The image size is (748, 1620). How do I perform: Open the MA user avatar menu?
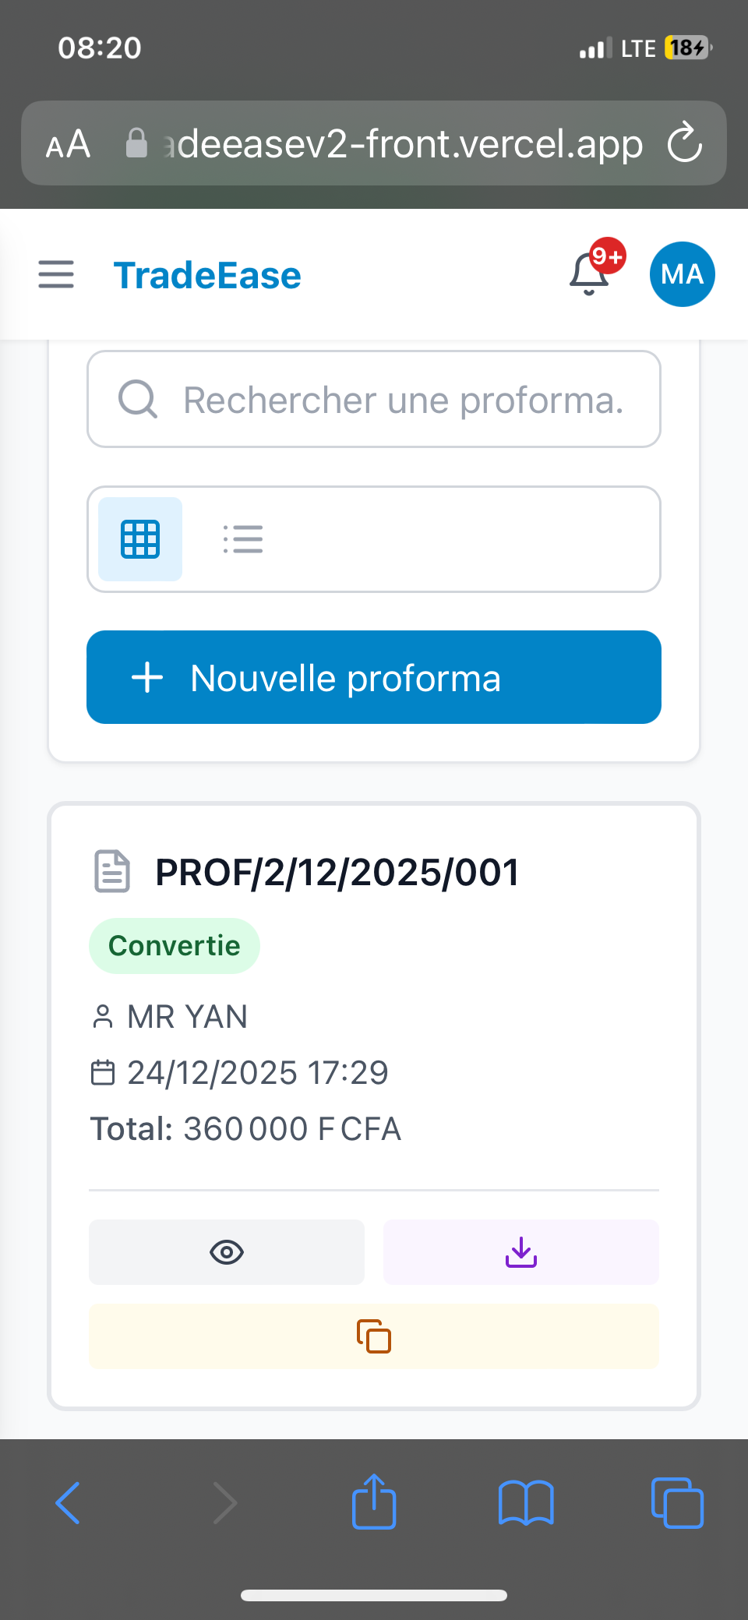[682, 274]
